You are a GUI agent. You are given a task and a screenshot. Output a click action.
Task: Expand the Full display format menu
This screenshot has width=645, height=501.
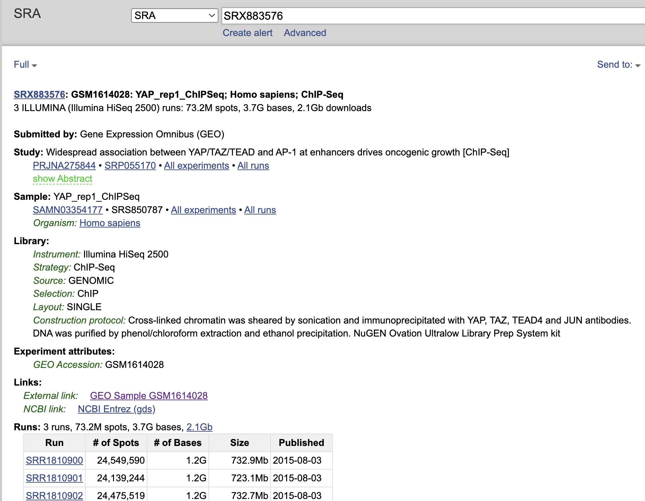tap(25, 64)
